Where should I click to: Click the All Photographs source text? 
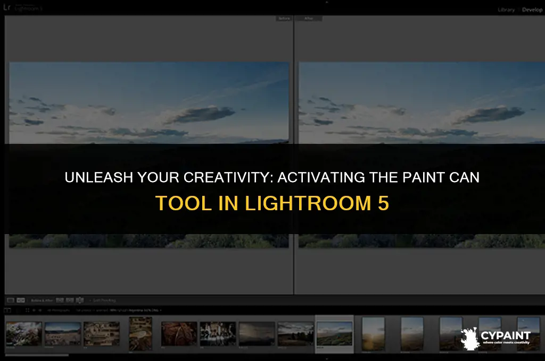pos(59,311)
